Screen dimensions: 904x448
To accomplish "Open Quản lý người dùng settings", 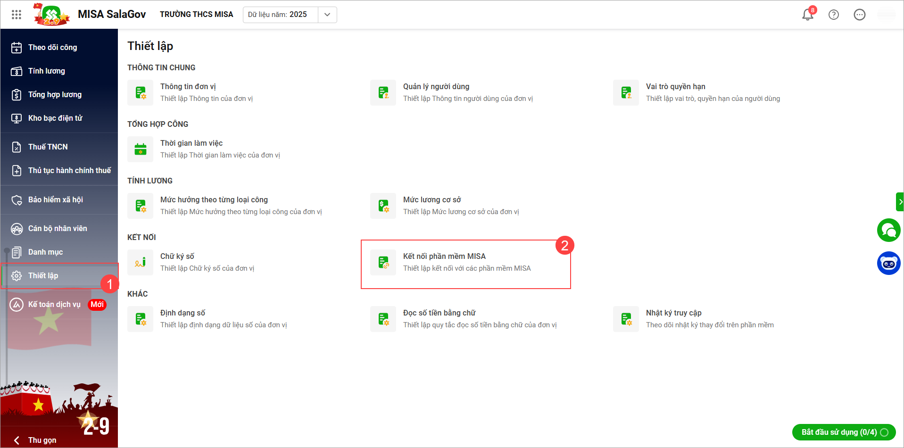I will pos(436,87).
